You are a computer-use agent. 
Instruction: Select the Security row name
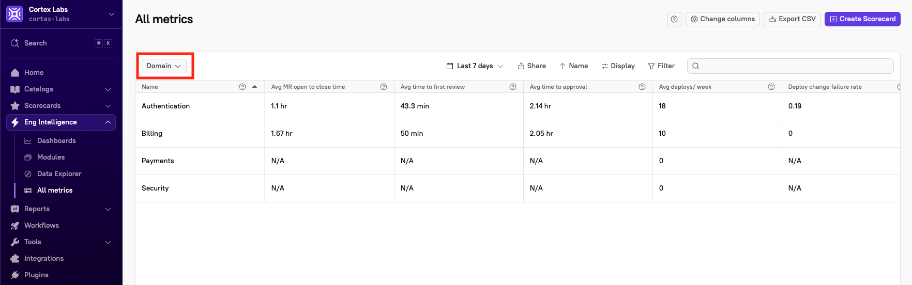[155, 188]
